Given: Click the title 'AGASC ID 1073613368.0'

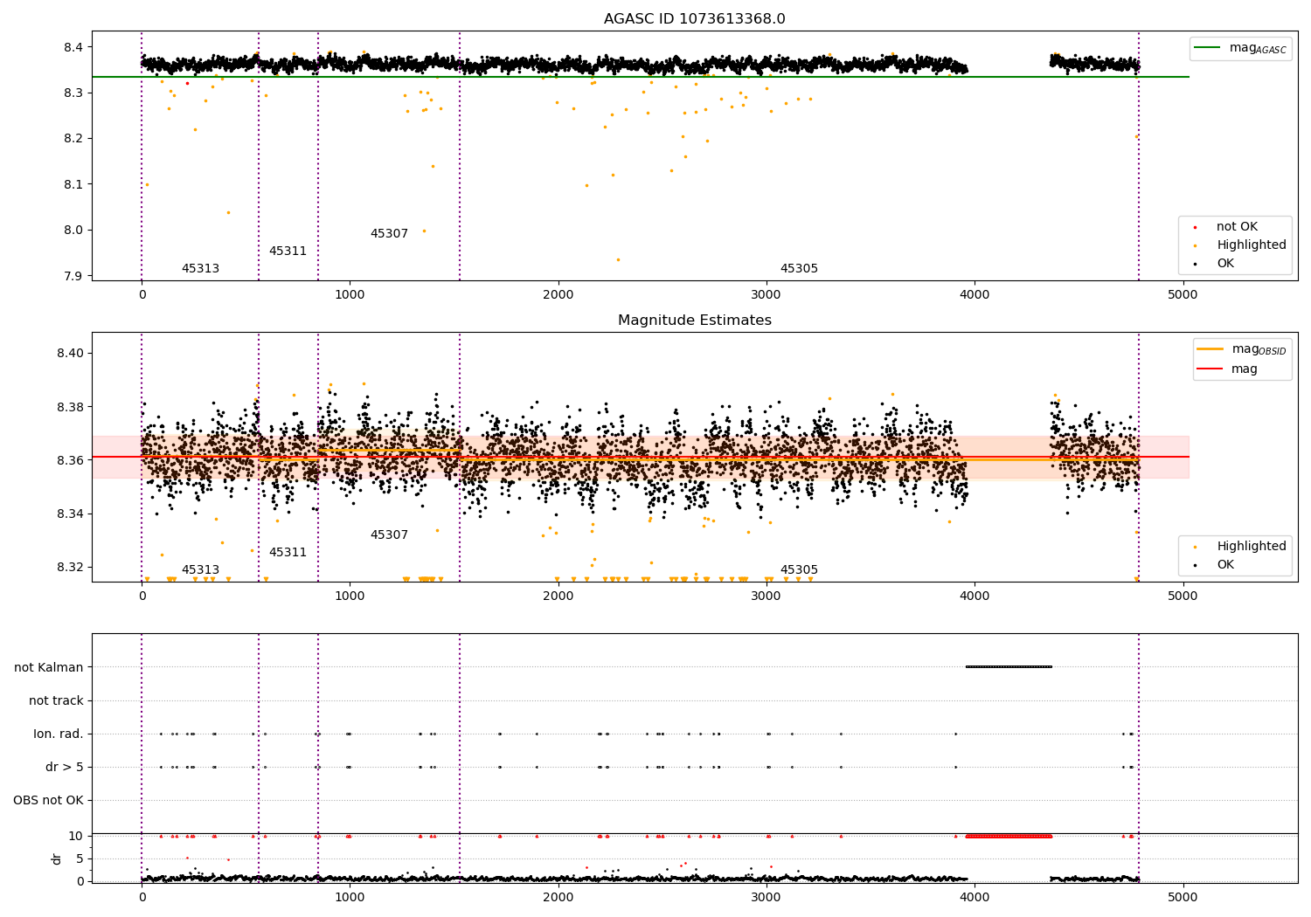Looking at the screenshot, I should pyautogui.click(x=695, y=19).
